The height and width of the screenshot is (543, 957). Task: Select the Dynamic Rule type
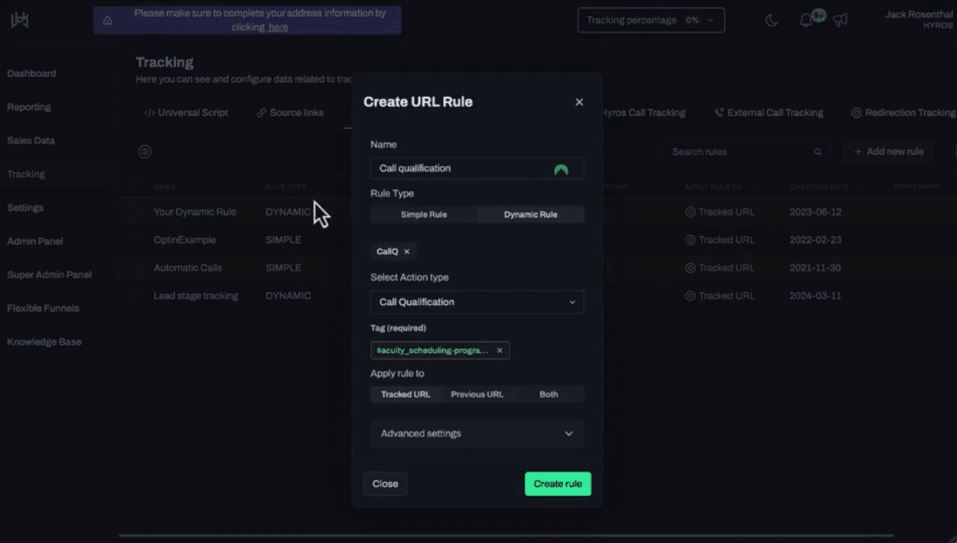point(531,214)
